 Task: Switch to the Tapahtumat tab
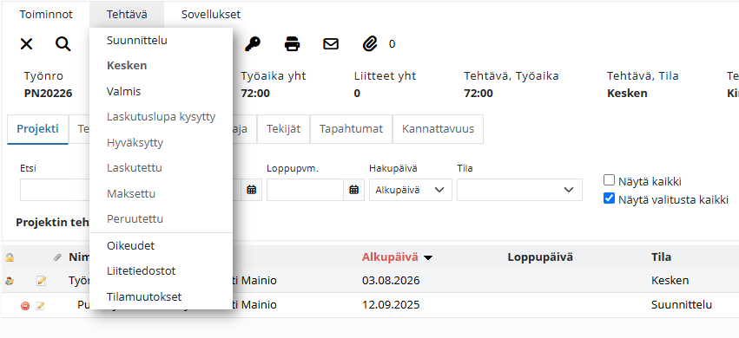click(351, 129)
